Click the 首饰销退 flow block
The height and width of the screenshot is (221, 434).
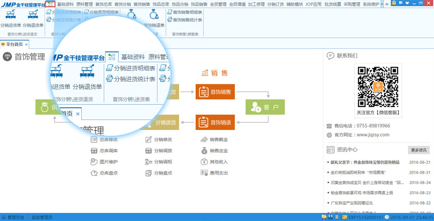tap(215, 122)
